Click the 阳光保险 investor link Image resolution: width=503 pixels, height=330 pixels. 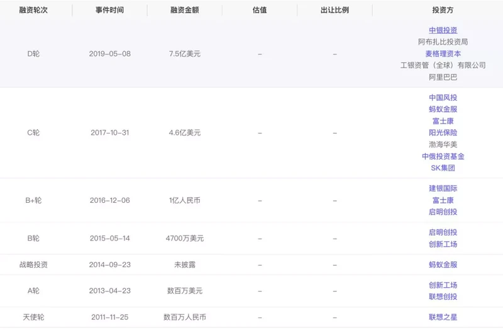coord(443,133)
